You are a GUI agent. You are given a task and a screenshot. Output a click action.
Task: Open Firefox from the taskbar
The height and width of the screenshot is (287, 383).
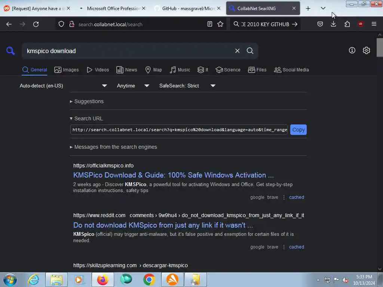click(x=103, y=280)
